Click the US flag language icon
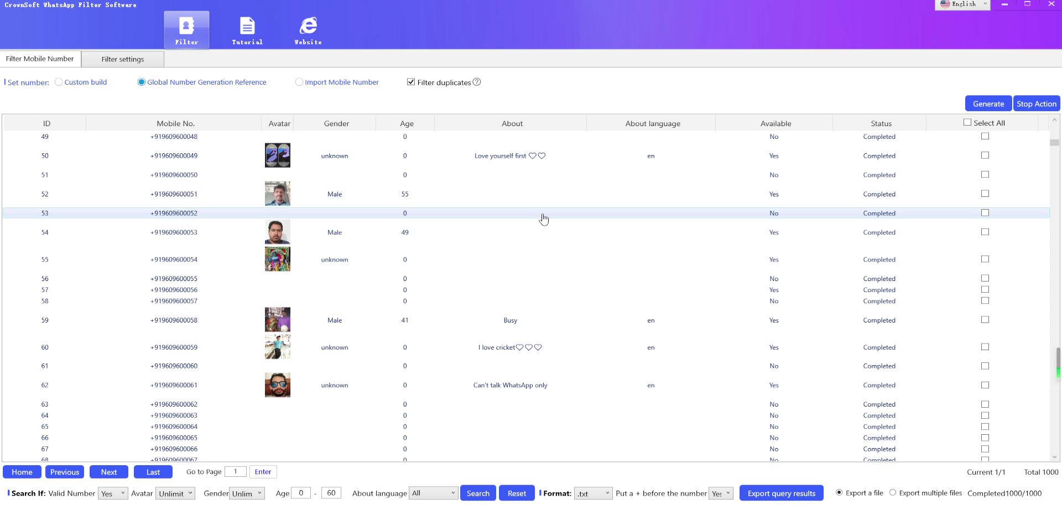The image size is (1062, 515). coord(945,4)
